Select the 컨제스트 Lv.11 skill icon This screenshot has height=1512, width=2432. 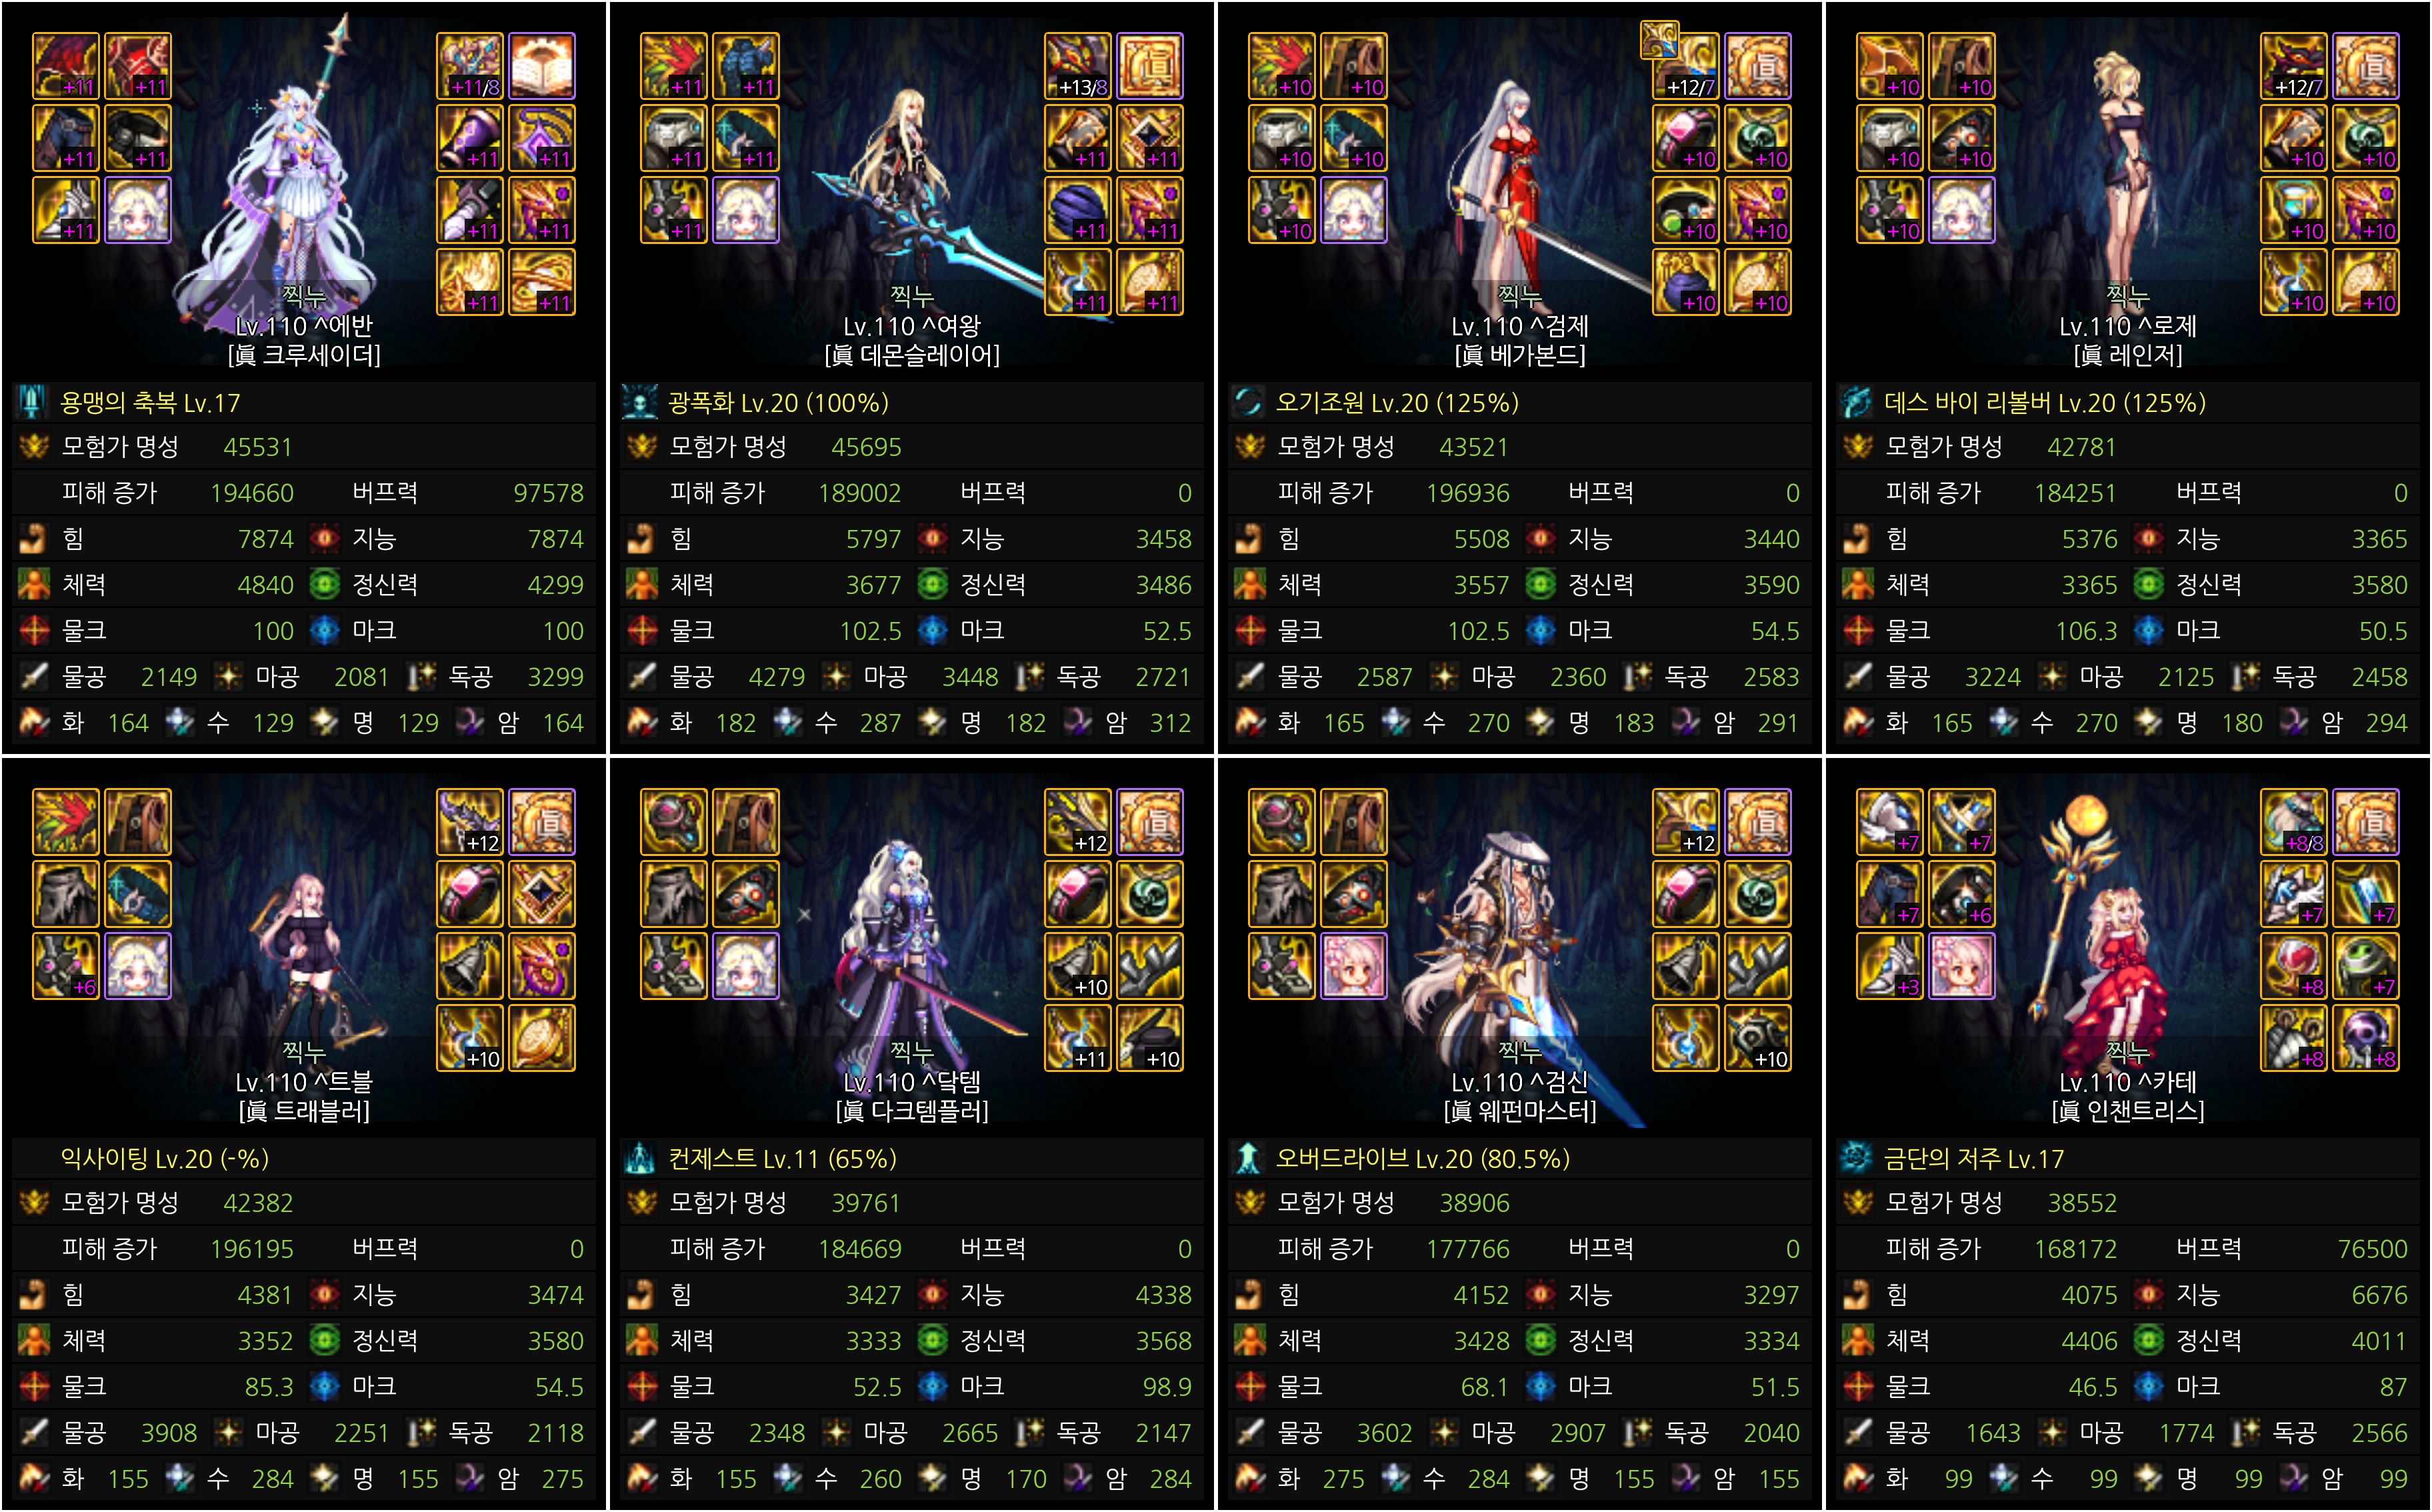tap(640, 1158)
